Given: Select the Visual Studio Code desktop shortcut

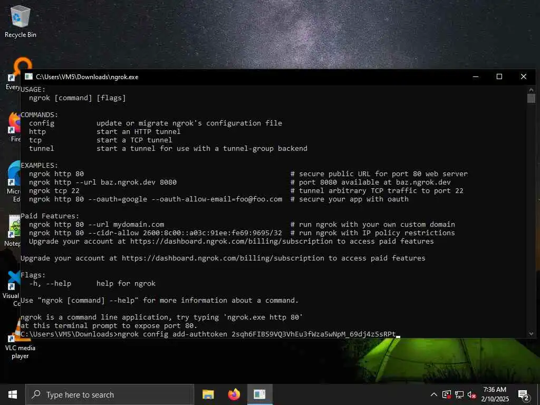Looking at the screenshot, I should point(12,288).
